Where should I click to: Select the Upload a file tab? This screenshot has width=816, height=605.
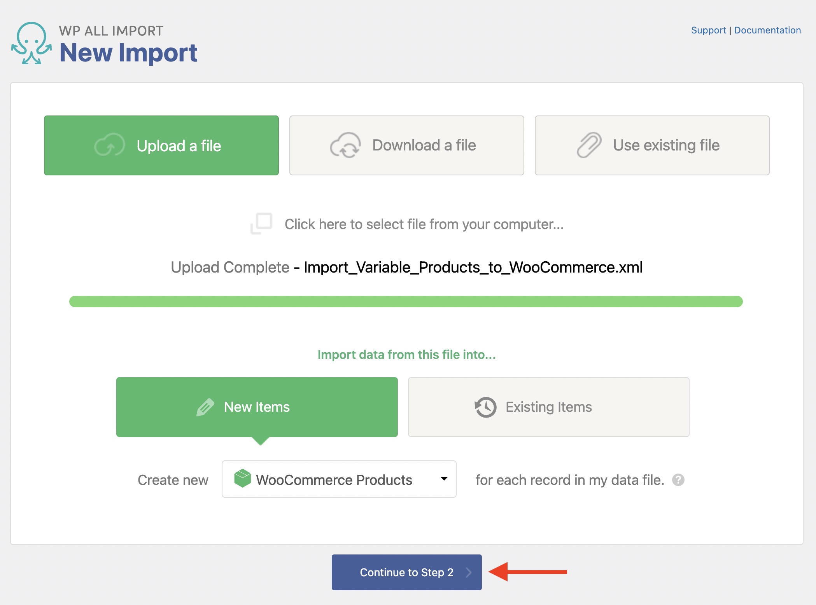coord(161,145)
